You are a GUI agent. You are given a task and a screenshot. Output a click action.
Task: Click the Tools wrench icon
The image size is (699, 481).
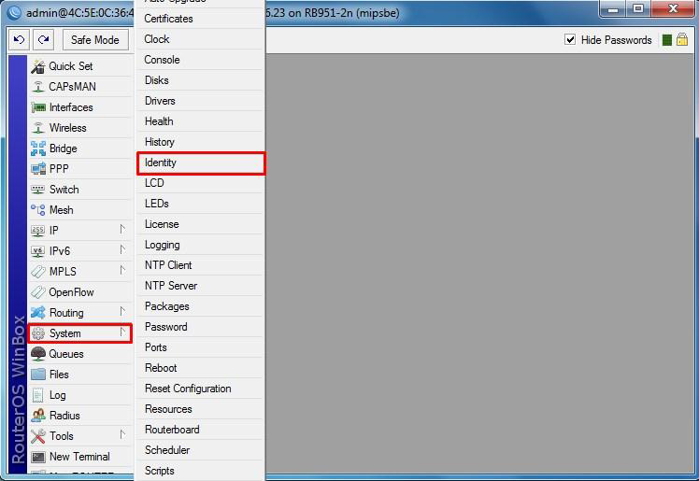click(38, 436)
